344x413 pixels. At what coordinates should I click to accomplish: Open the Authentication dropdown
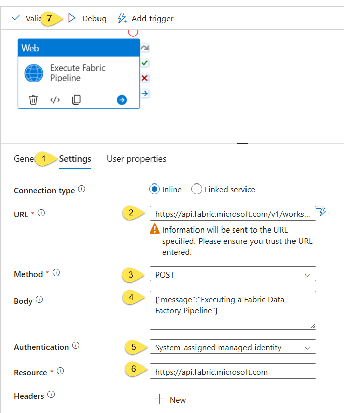click(x=233, y=347)
